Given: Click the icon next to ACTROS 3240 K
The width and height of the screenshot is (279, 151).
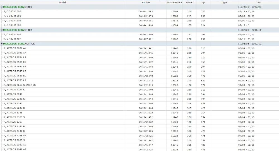Looking at the screenshot, I should pyautogui.click(x=5, y=99).
